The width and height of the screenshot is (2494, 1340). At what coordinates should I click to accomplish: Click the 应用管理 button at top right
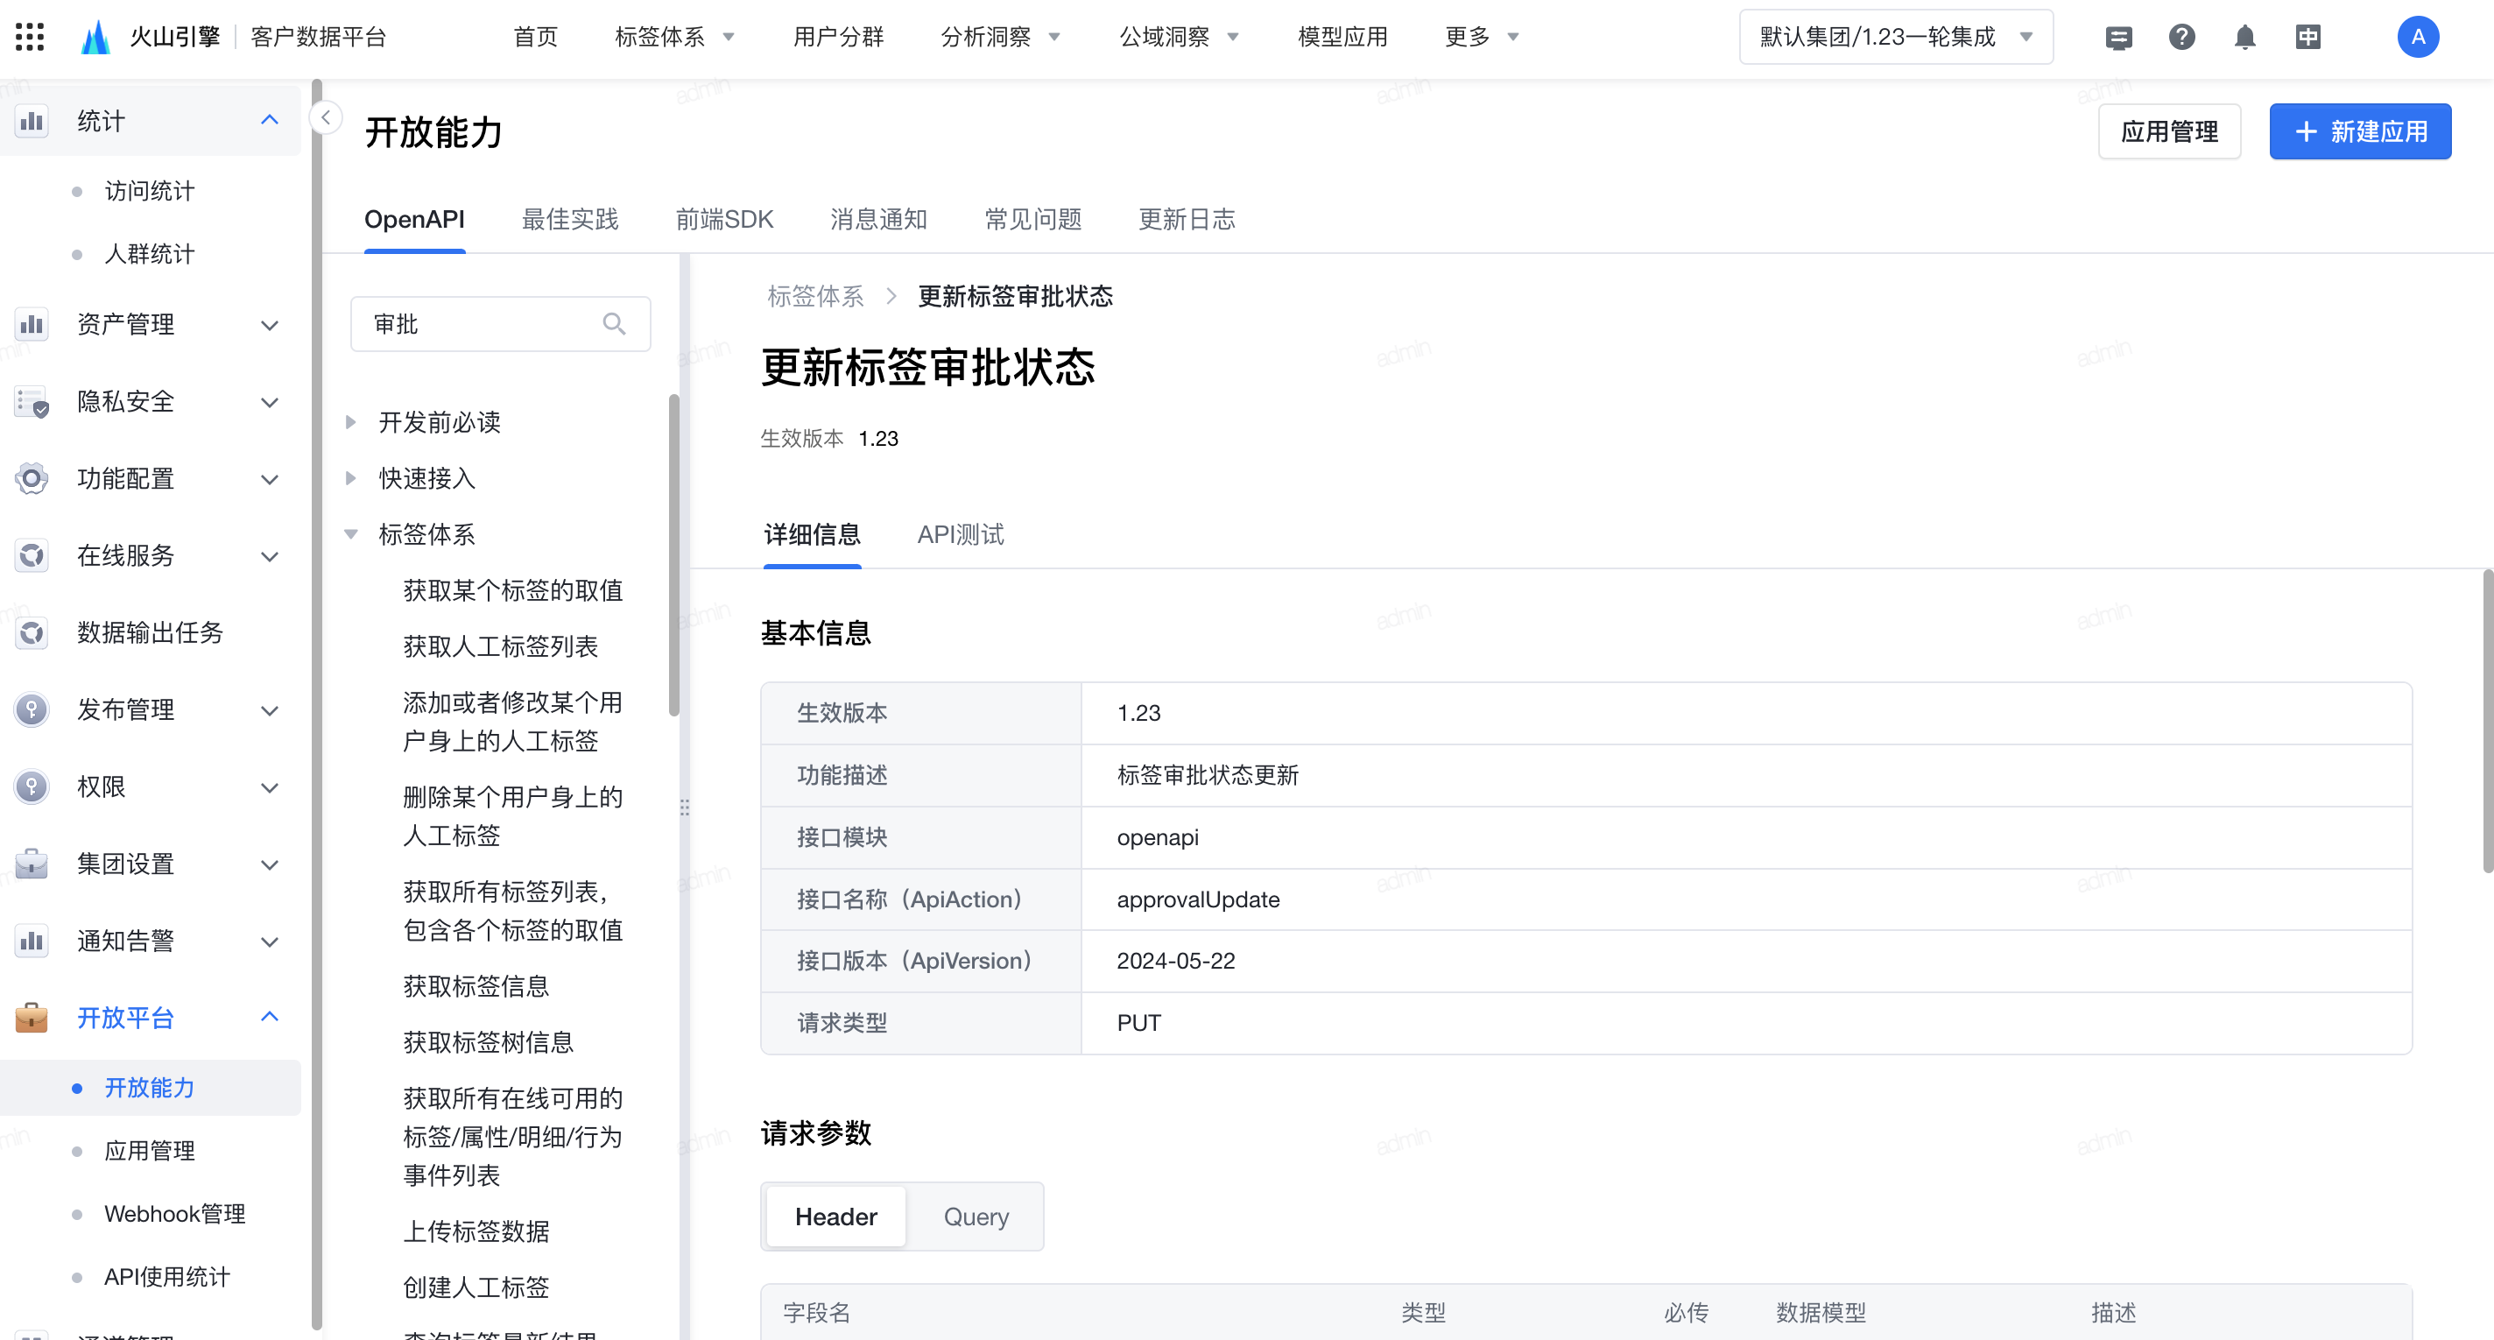2170,130
